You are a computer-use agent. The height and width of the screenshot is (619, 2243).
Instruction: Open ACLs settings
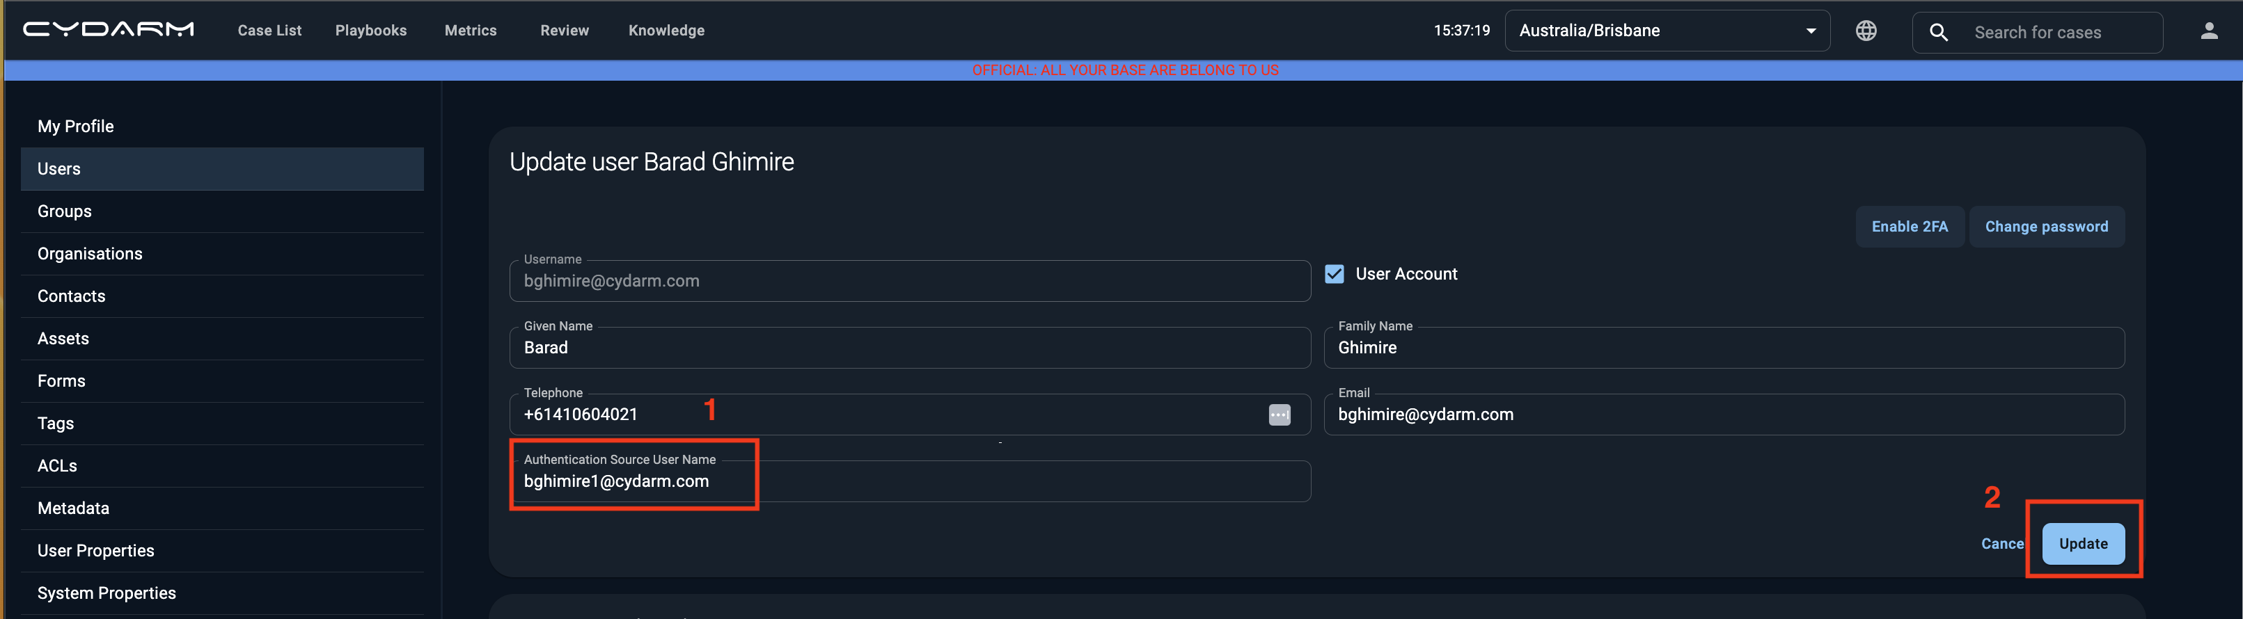coord(222,466)
